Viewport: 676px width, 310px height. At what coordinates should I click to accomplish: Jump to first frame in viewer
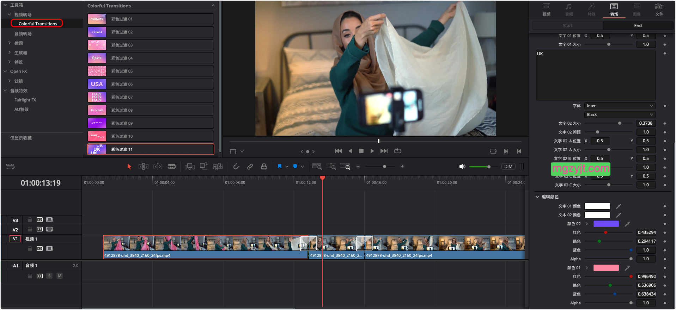(x=339, y=151)
